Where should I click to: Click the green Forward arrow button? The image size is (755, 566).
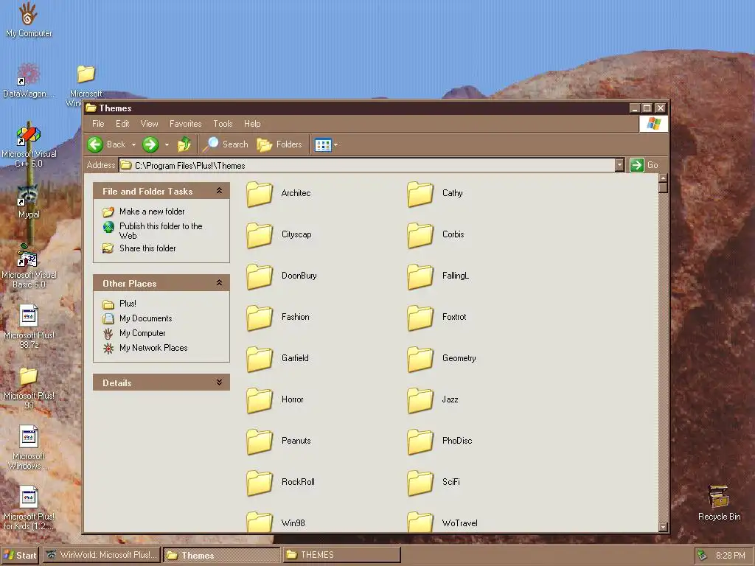pyautogui.click(x=150, y=144)
